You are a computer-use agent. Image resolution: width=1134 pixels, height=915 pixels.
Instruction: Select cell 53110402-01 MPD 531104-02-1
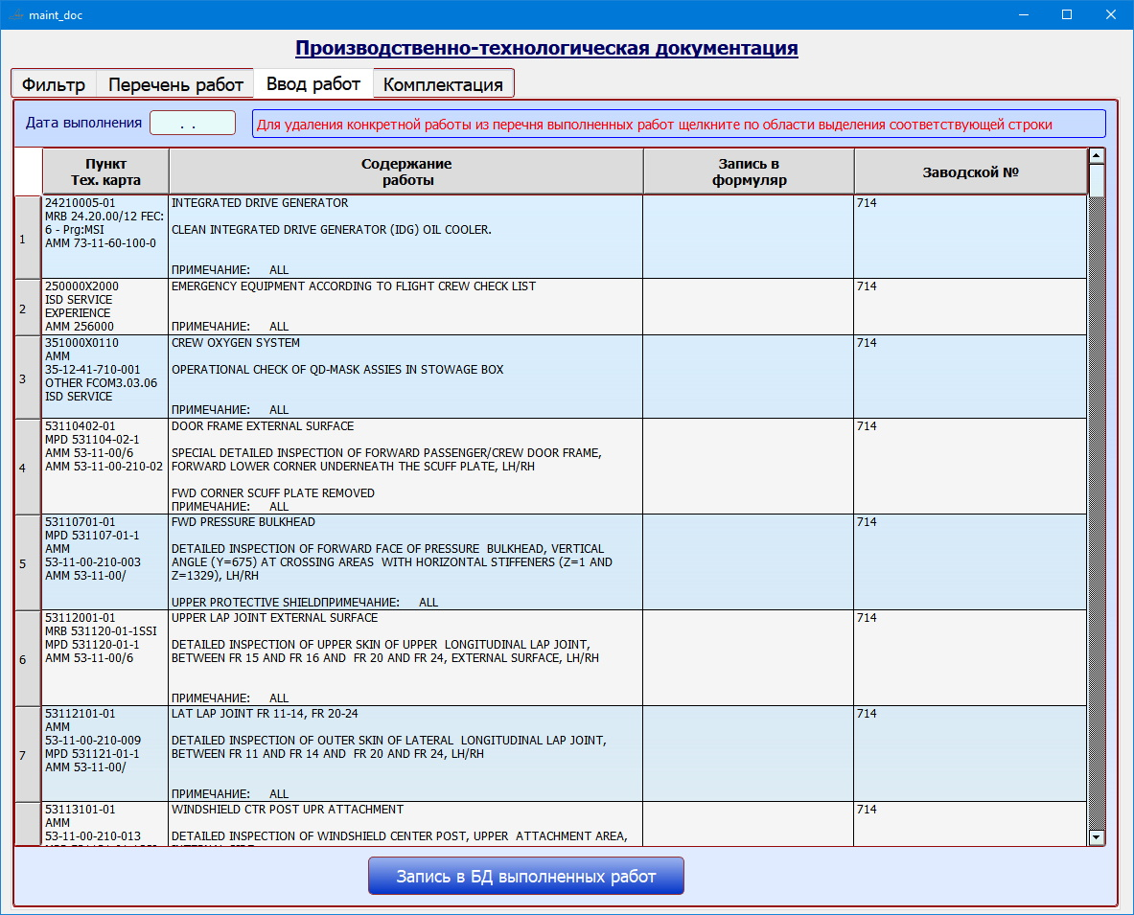pos(105,467)
